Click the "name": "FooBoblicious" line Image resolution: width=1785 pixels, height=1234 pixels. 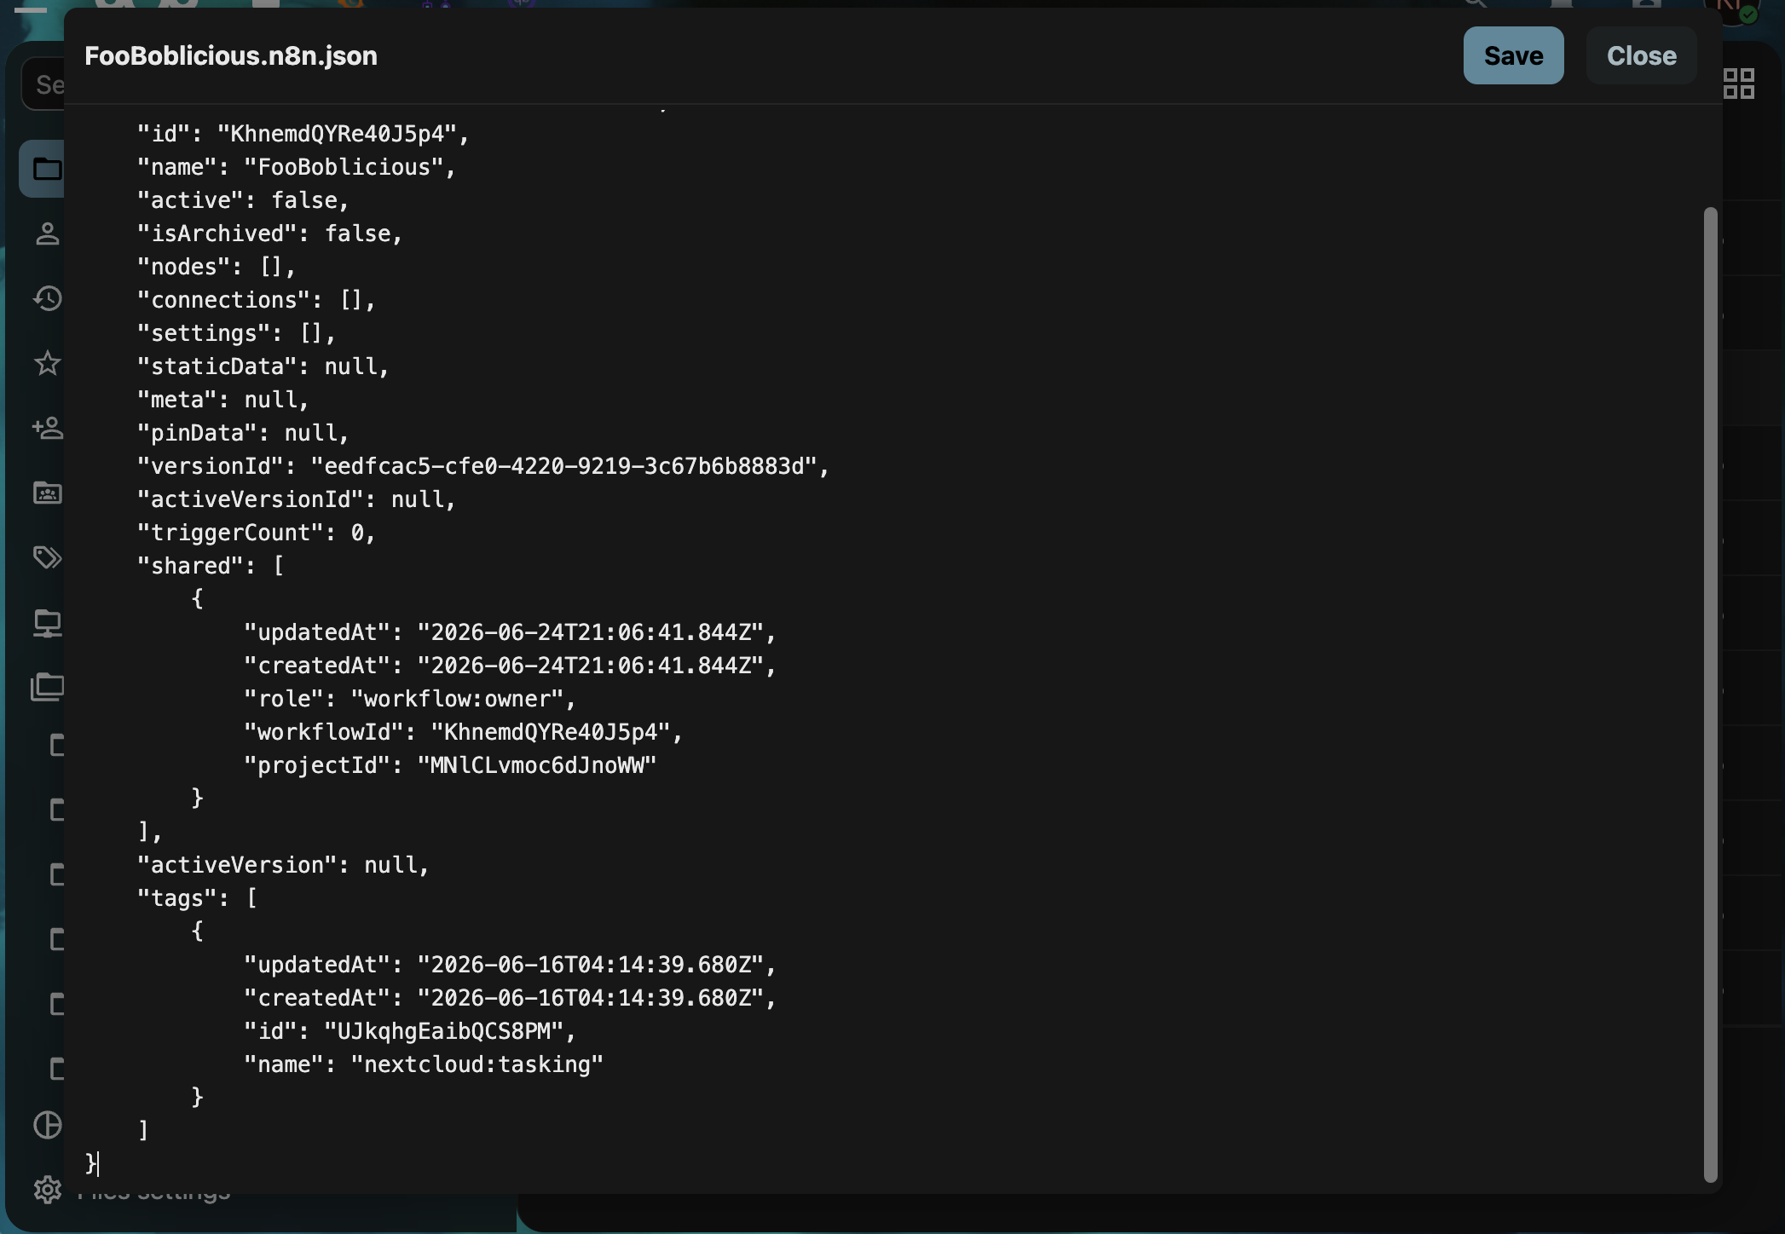point(297,167)
